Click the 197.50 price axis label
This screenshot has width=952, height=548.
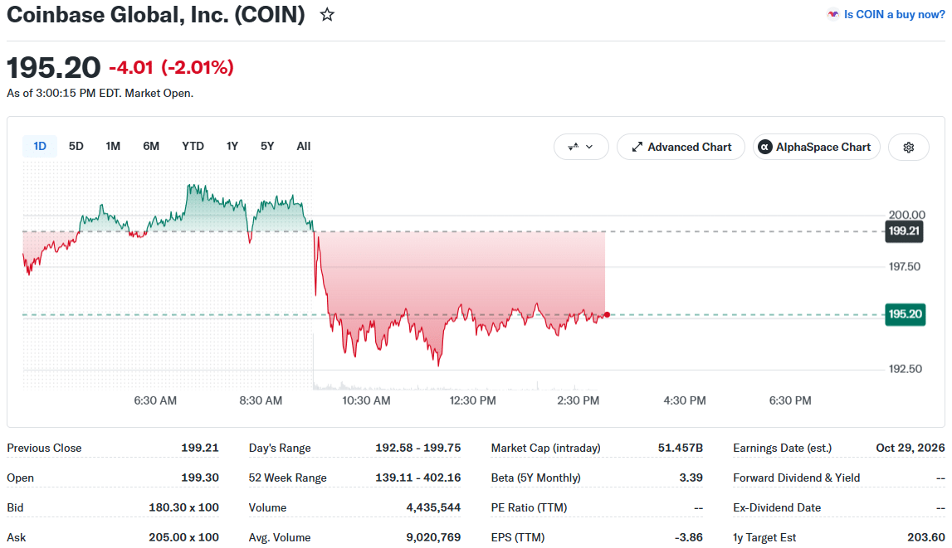tap(905, 267)
